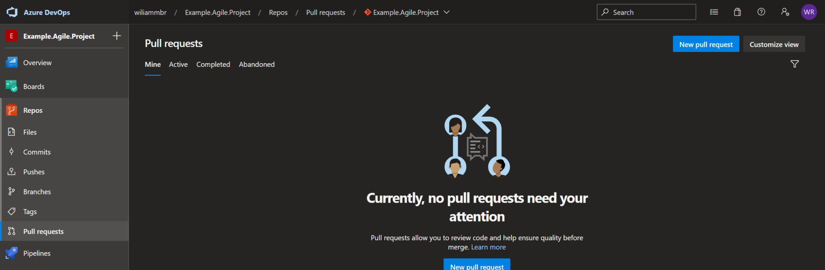This screenshot has height=270, width=825.
Task: Focus the Search input box
Action: pos(646,12)
